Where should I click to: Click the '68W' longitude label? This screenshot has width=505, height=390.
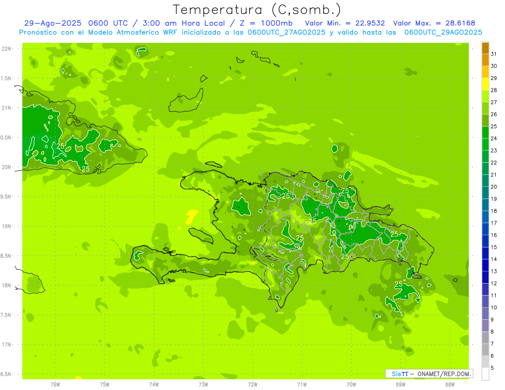450,384
